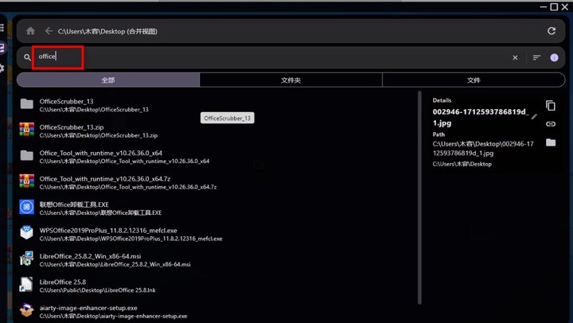Screen dimensions: 573x323
Task: Select the aiarty-image-enhancer-setup.exe icon
Action: [x=27, y=310]
